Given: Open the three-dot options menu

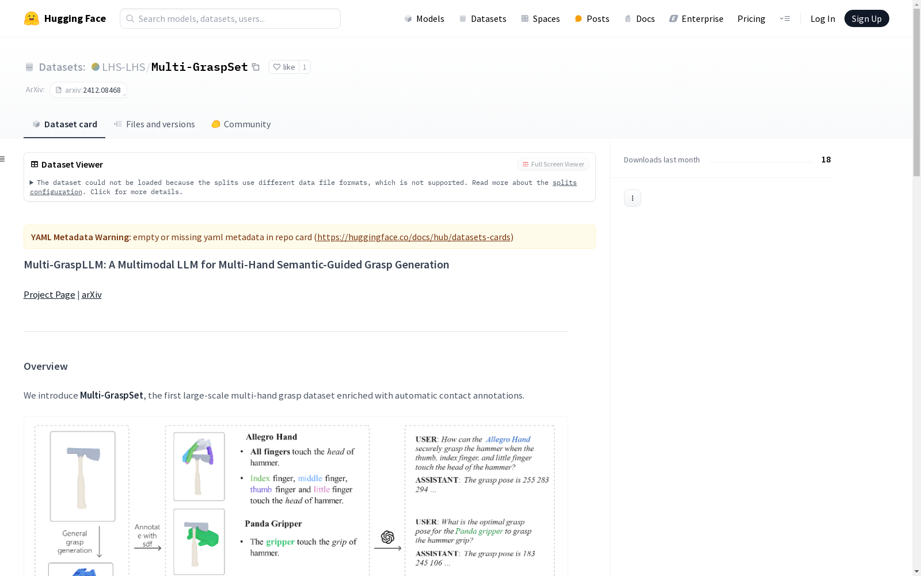Looking at the screenshot, I should [x=633, y=198].
